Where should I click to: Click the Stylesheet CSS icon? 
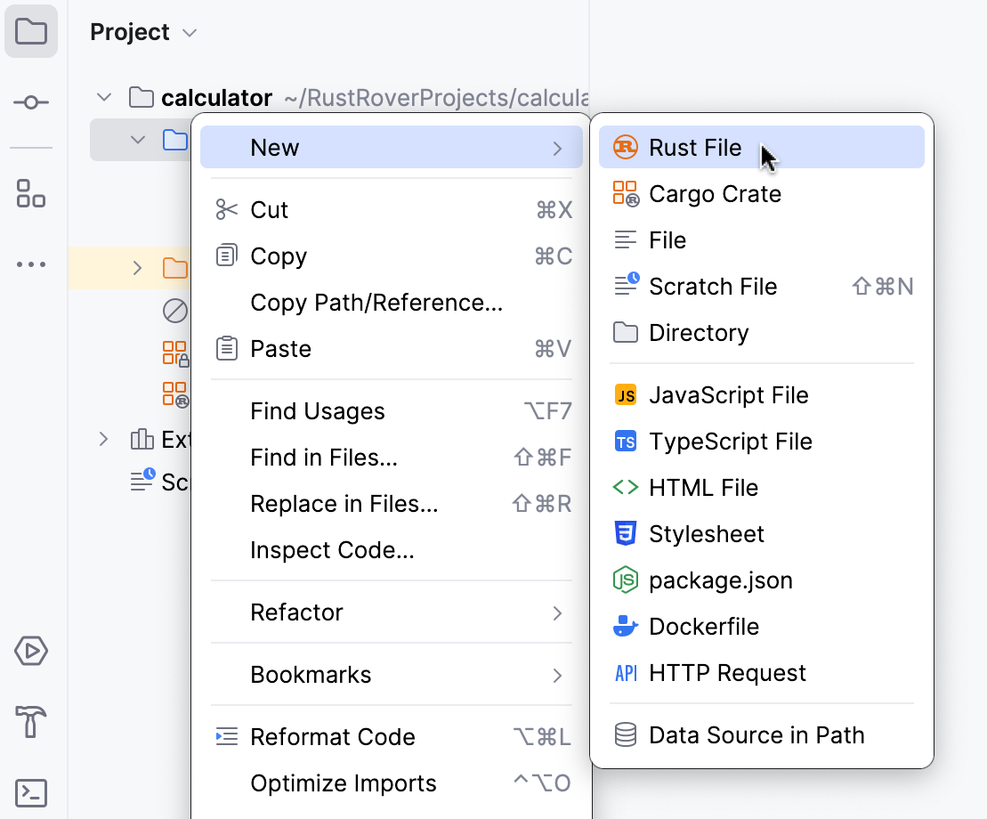625,533
